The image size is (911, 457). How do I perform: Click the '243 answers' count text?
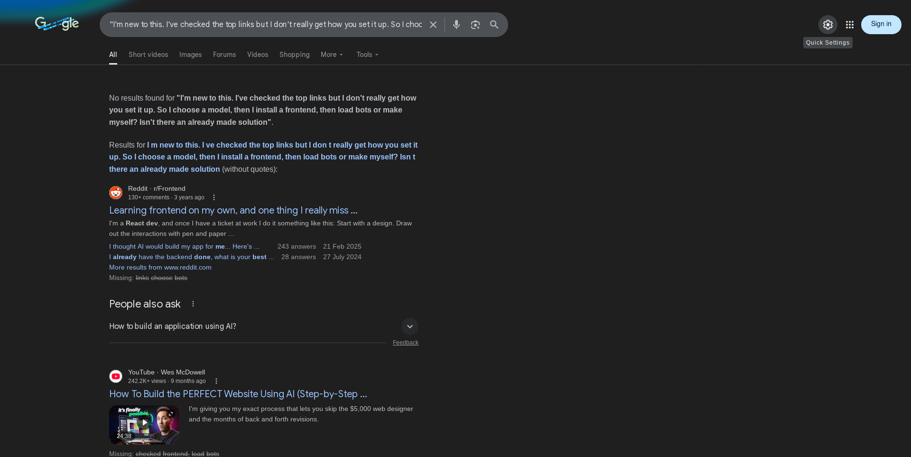point(297,247)
